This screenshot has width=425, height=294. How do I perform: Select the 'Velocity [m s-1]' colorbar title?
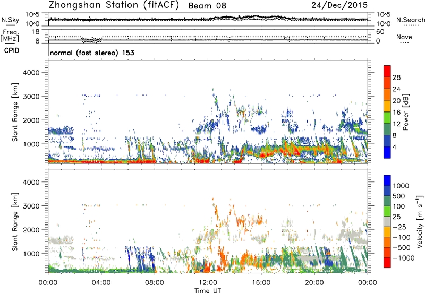420,221
